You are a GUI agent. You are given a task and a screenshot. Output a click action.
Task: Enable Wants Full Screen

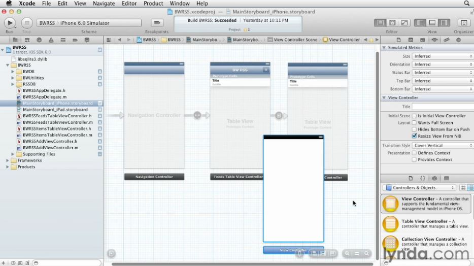tap(414, 123)
